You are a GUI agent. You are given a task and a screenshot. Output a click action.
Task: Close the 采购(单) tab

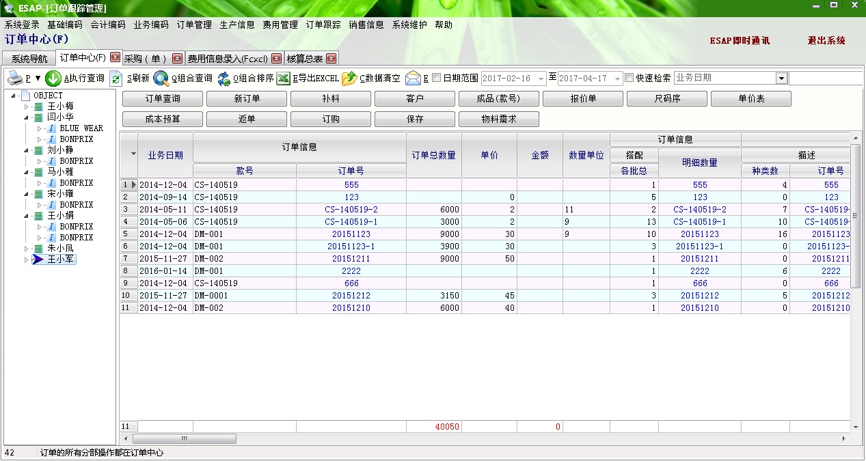coord(178,59)
